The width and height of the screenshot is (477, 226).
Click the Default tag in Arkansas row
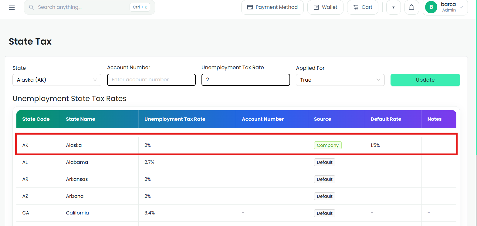point(325,179)
